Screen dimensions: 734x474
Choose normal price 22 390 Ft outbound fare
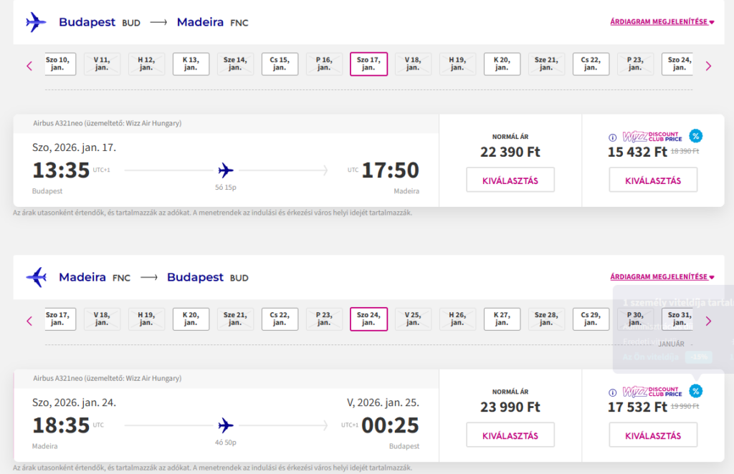tap(510, 180)
